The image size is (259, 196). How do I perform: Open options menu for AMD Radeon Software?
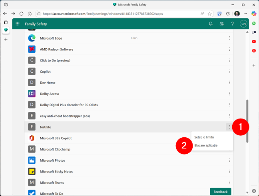click(229, 49)
